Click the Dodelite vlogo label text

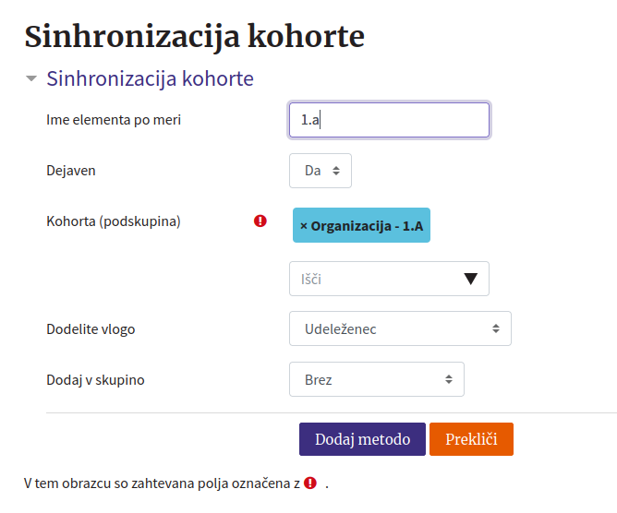91,329
